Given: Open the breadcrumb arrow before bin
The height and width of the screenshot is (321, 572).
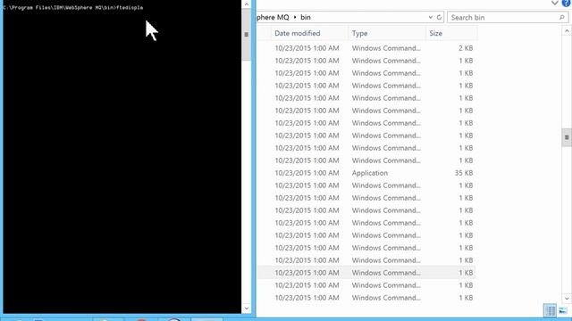Looking at the screenshot, I should [x=295, y=17].
